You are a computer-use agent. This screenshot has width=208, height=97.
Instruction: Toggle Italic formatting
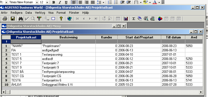pyautogui.click(x=60, y=2)
